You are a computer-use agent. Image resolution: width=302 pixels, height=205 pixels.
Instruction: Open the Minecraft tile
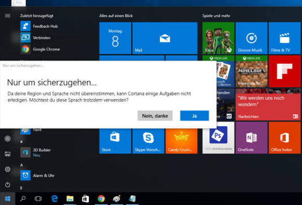(251, 71)
